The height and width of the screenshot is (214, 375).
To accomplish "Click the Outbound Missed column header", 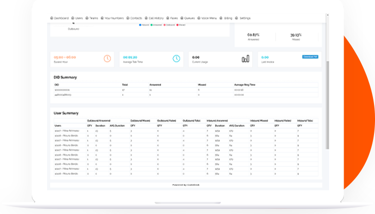I will (x=140, y=121).
